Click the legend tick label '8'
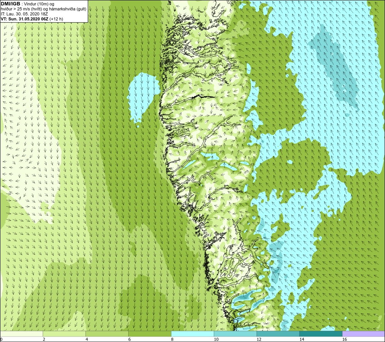The height and width of the screenshot is (342, 385). pyautogui.click(x=172, y=340)
